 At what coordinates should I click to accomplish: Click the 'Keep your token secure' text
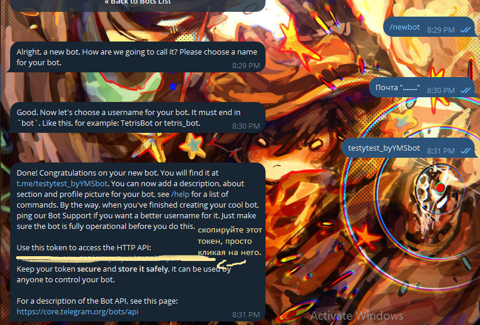124,274
